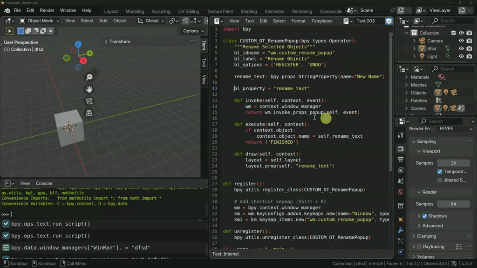
Task: Open the console editor type icon
Action: 9,183
